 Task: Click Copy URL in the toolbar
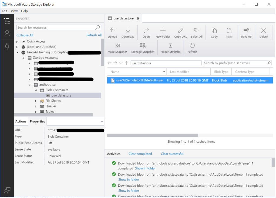point(180,33)
